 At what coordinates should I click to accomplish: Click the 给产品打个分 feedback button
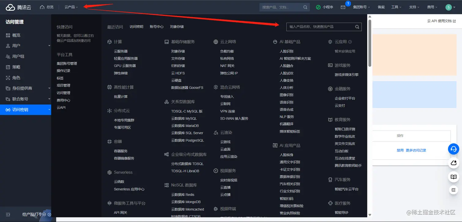pyautogui.click(x=36, y=215)
